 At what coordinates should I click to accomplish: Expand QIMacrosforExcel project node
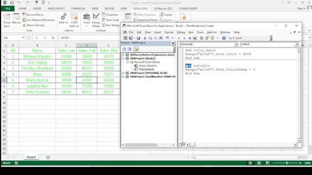[123, 55]
